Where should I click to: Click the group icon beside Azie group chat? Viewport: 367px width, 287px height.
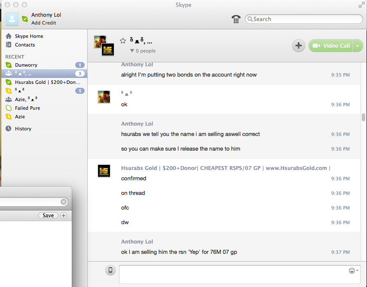point(9,99)
